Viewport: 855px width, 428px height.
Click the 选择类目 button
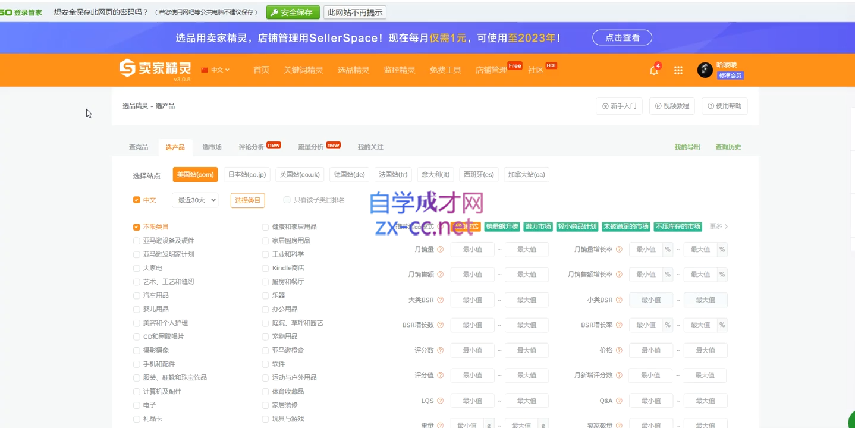[x=248, y=200]
